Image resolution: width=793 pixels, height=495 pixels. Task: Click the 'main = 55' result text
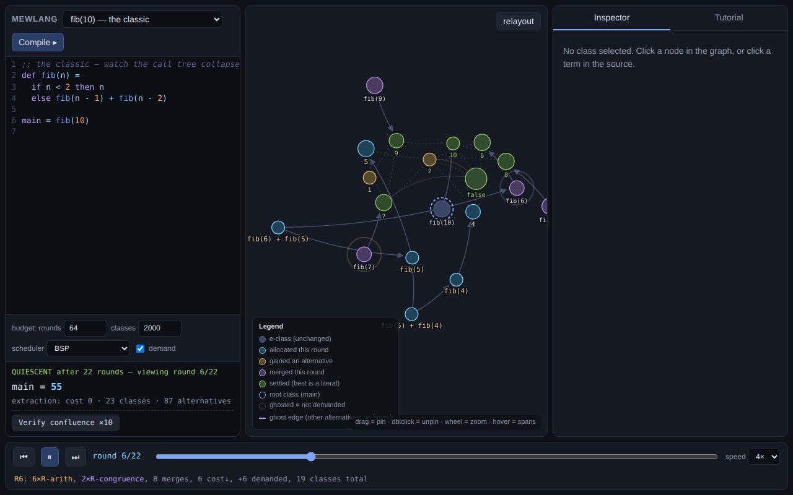pos(37,387)
